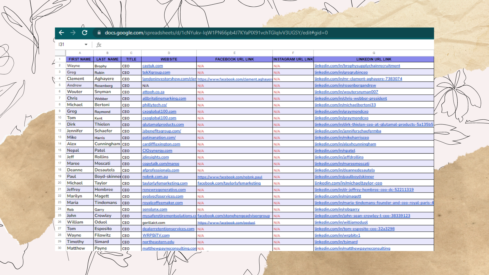Select column A header
489x275 pixels.
coord(80,53)
